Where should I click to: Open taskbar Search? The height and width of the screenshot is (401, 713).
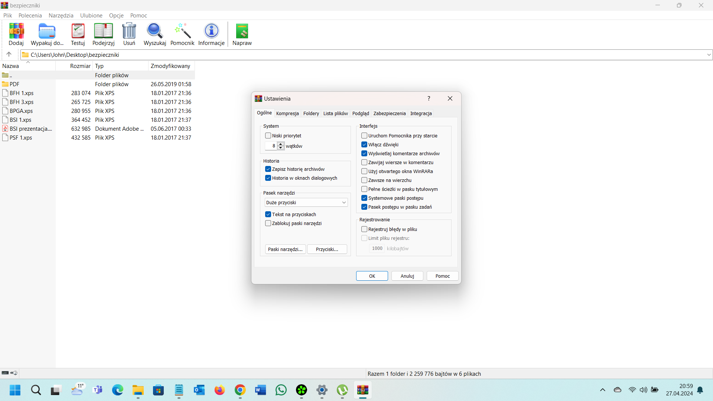coord(36,390)
